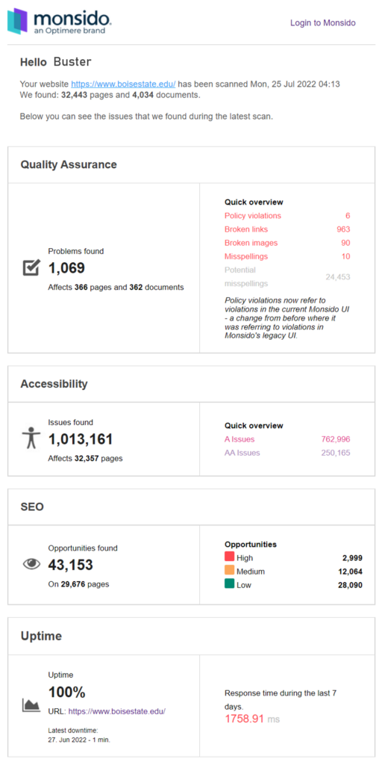The width and height of the screenshot is (382, 765).
Task: Click the On 29,676 pages text
Action: click(78, 584)
